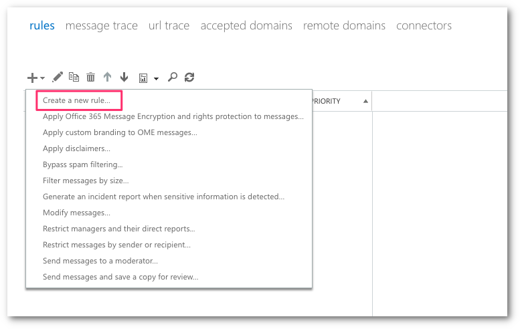Choose Apply disclaimers menu entry
520x329 pixels.
coord(76,148)
